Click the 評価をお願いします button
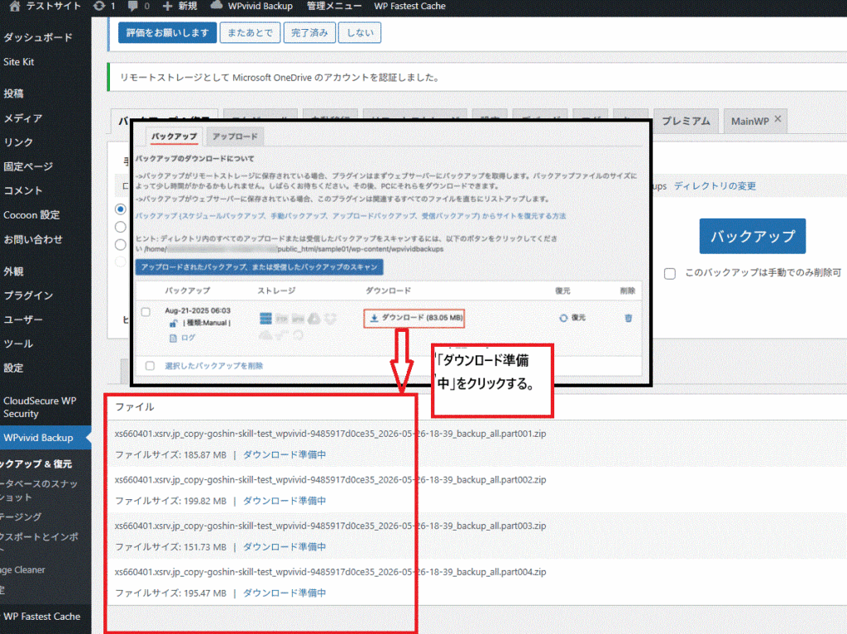Screen dimensions: 847x634 pyautogui.click(x=167, y=32)
